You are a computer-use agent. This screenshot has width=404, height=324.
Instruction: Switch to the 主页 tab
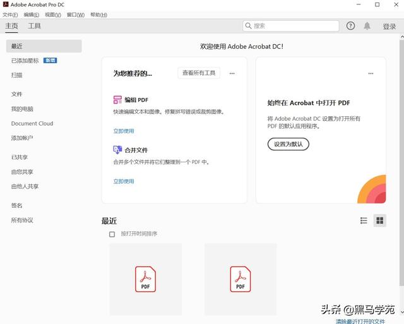point(11,26)
